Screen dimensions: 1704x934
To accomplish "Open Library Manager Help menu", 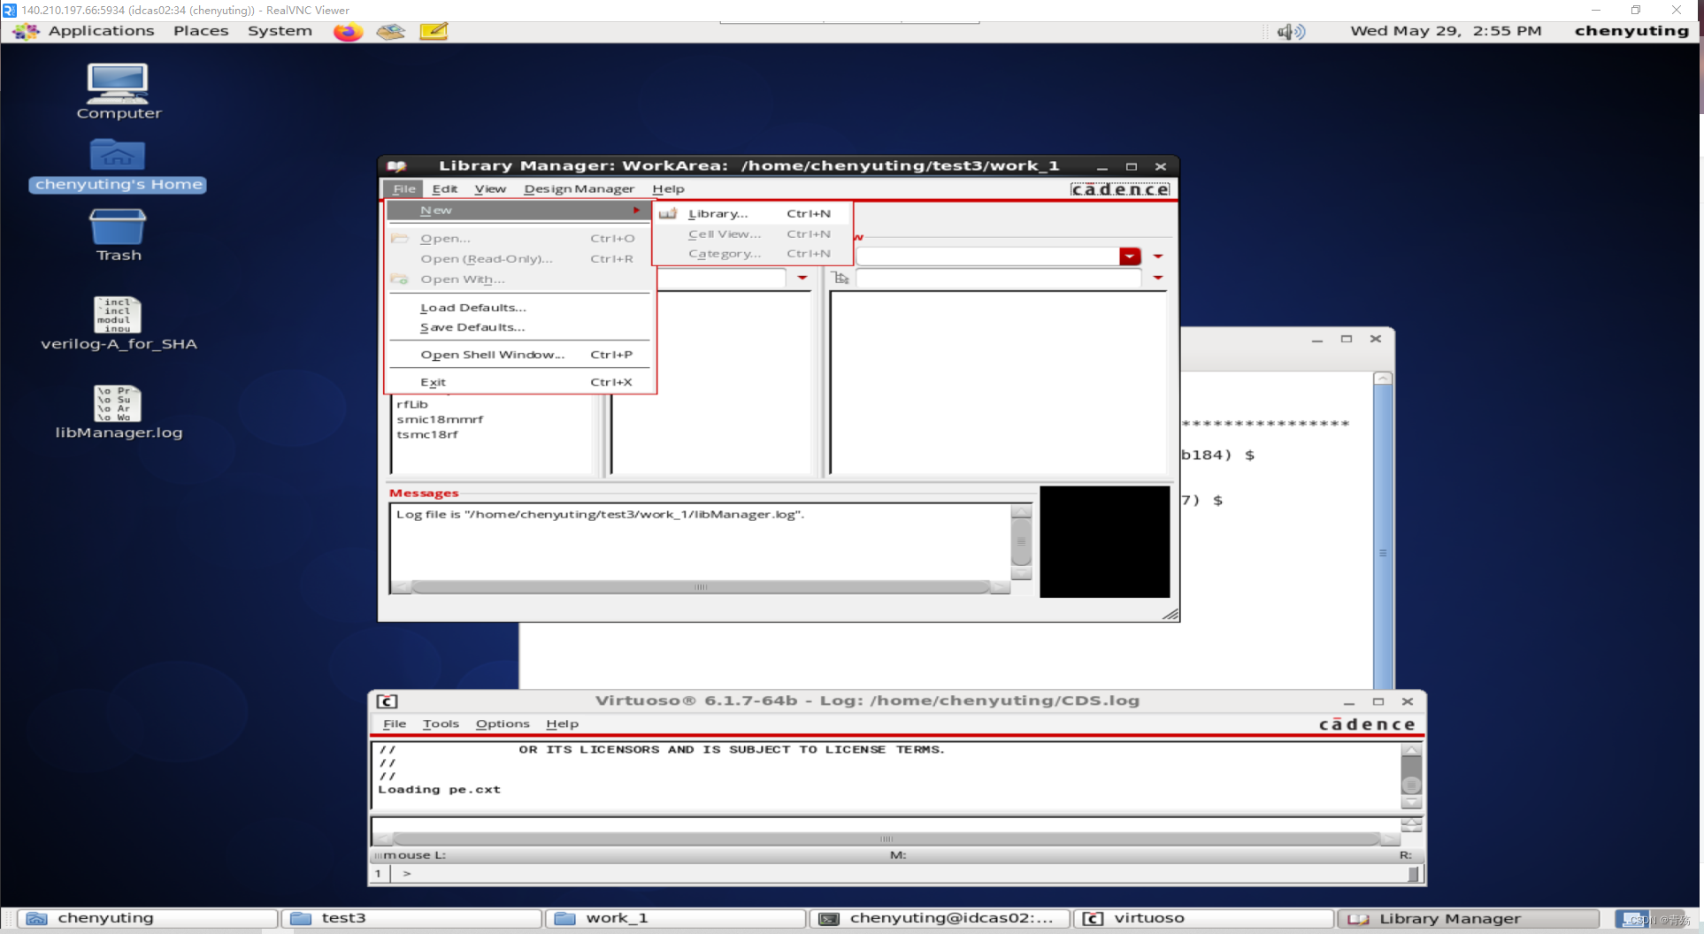I will tap(668, 188).
